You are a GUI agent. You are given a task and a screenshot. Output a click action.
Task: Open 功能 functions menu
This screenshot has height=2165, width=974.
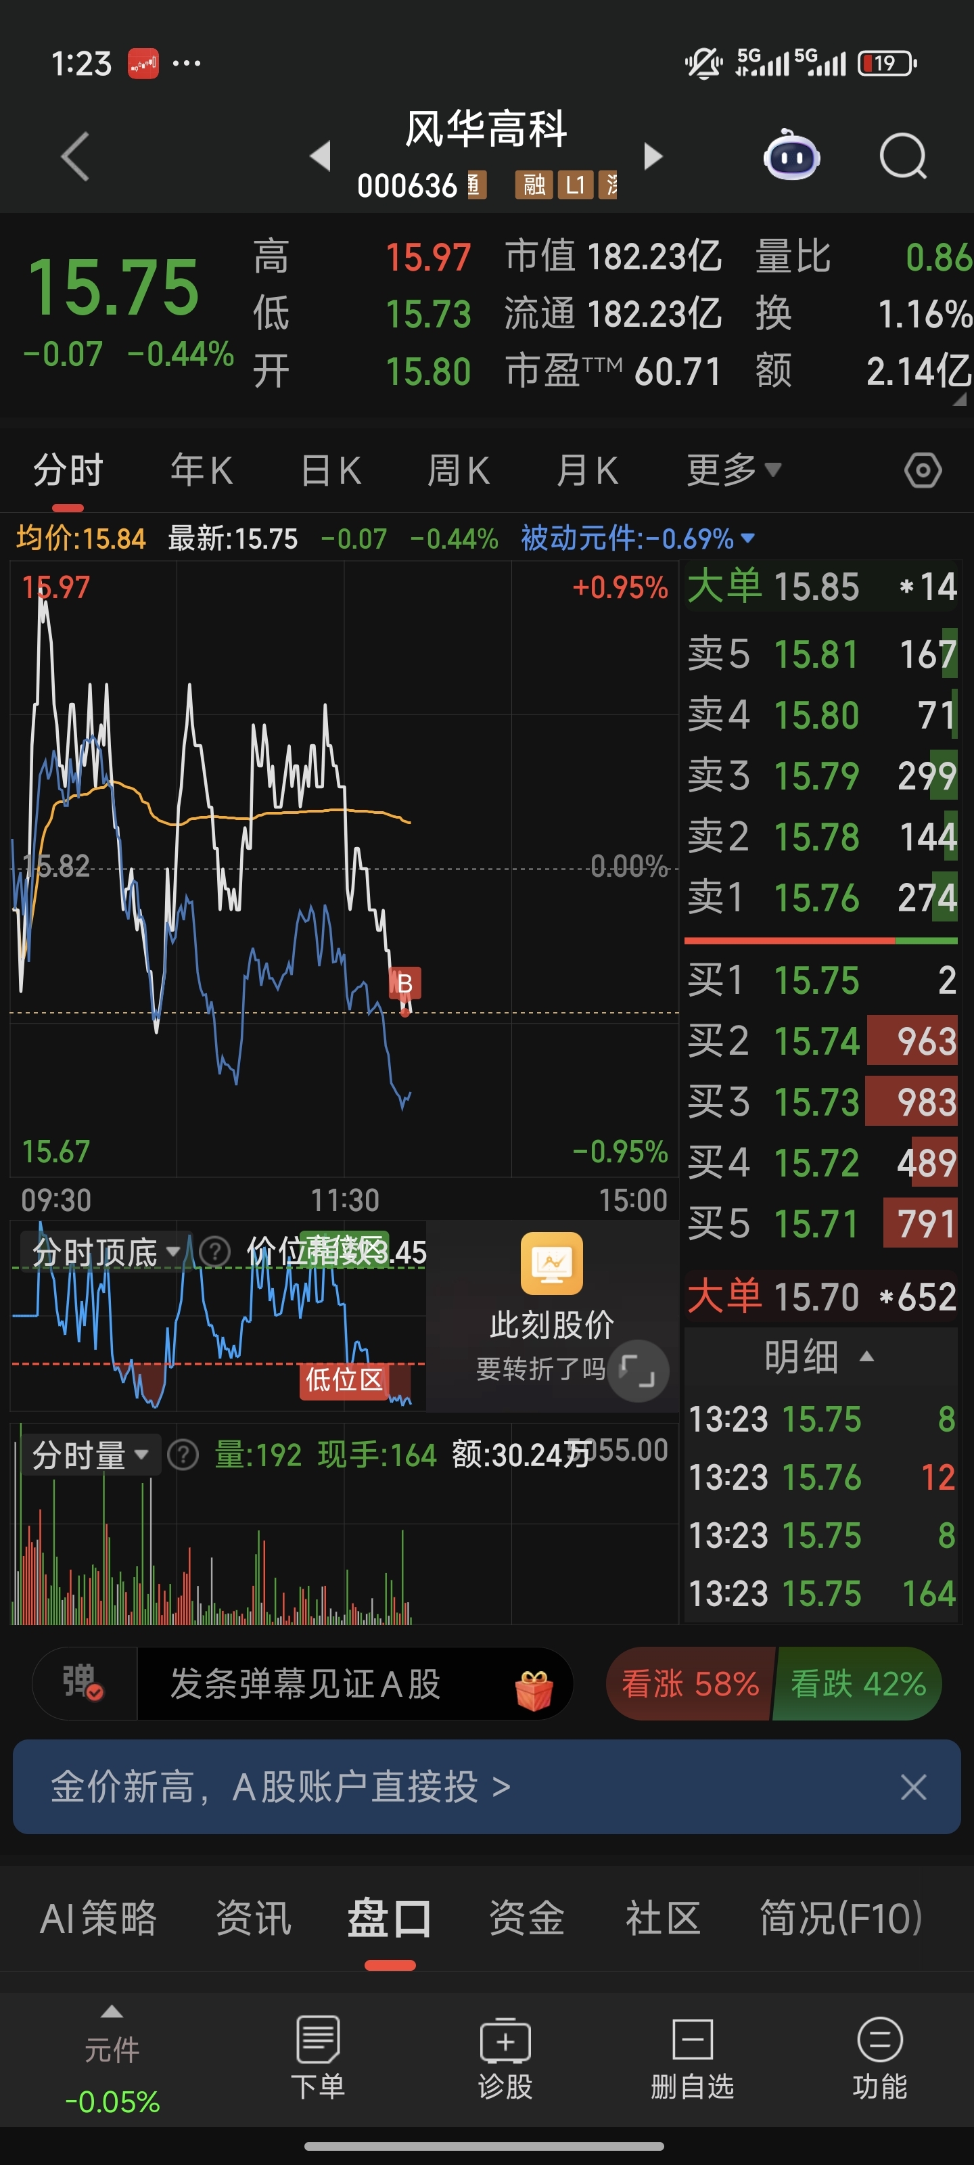click(880, 2057)
